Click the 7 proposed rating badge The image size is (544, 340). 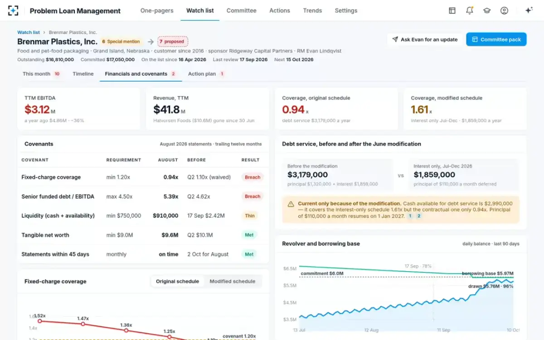[173, 41]
